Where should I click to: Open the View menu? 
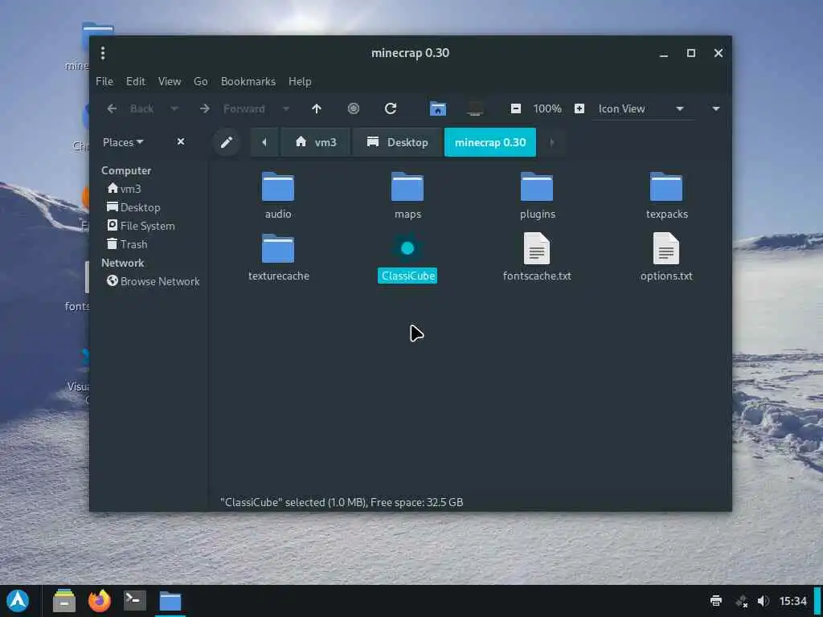coord(170,81)
